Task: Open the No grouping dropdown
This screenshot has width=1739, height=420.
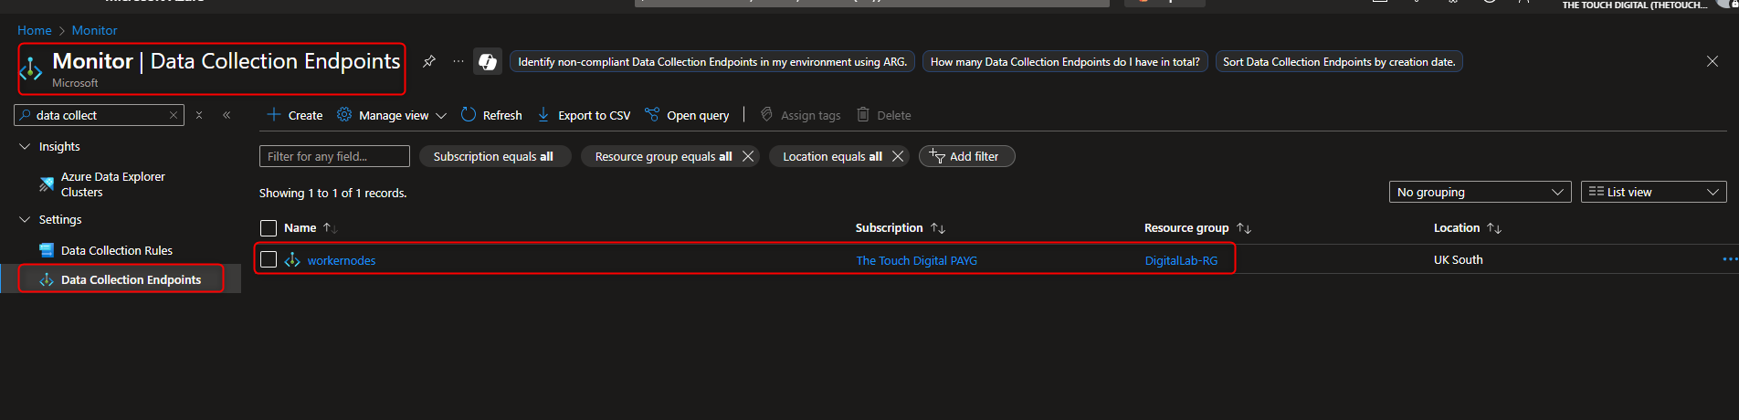Action: click(x=1480, y=192)
